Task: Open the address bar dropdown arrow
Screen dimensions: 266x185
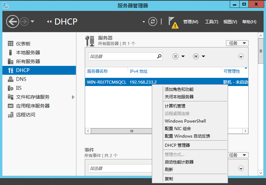Action: pos(144,22)
